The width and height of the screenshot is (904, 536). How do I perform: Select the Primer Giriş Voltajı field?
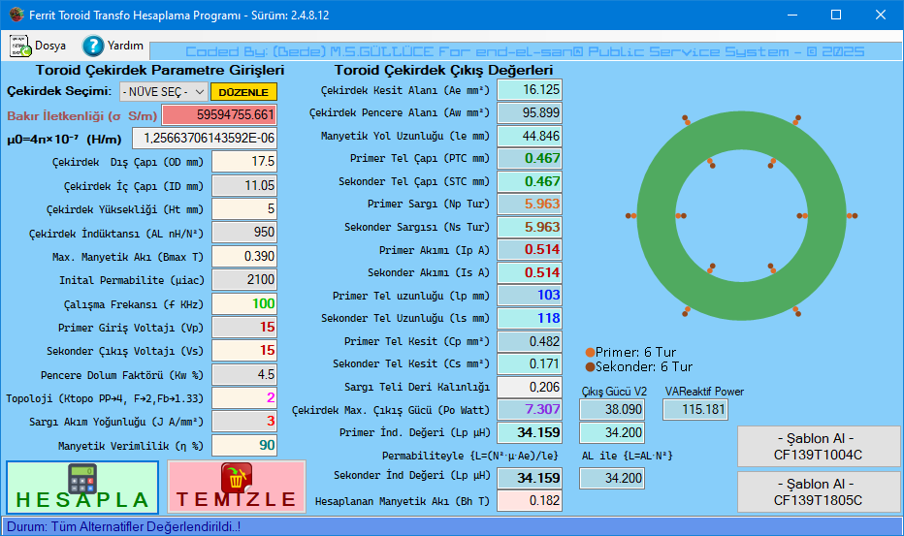[244, 327]
